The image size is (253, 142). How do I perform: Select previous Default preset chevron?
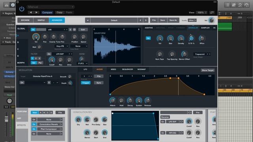140,20
